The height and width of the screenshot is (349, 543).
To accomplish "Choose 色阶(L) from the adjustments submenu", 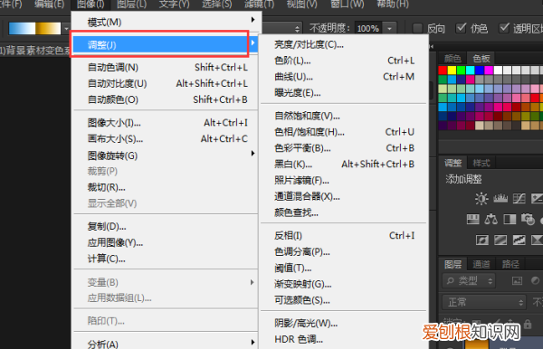I will point(344,61).
